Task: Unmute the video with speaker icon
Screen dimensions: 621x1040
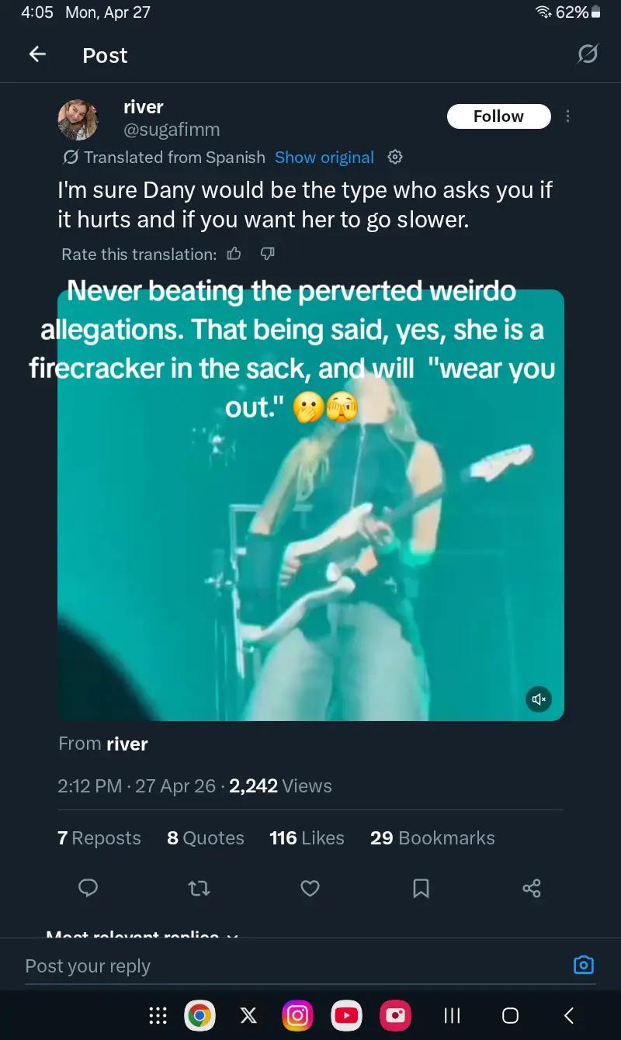Action: (x=539, y=699)
